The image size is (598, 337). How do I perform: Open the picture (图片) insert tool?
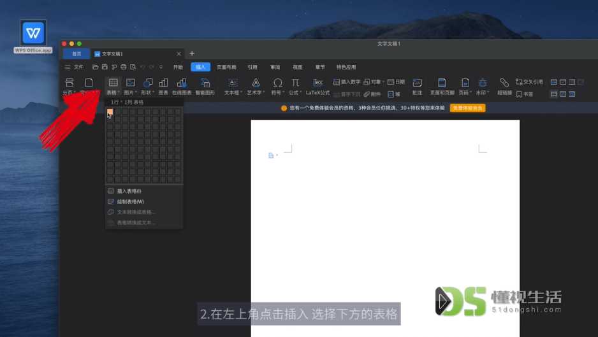(x=131, y=86)
